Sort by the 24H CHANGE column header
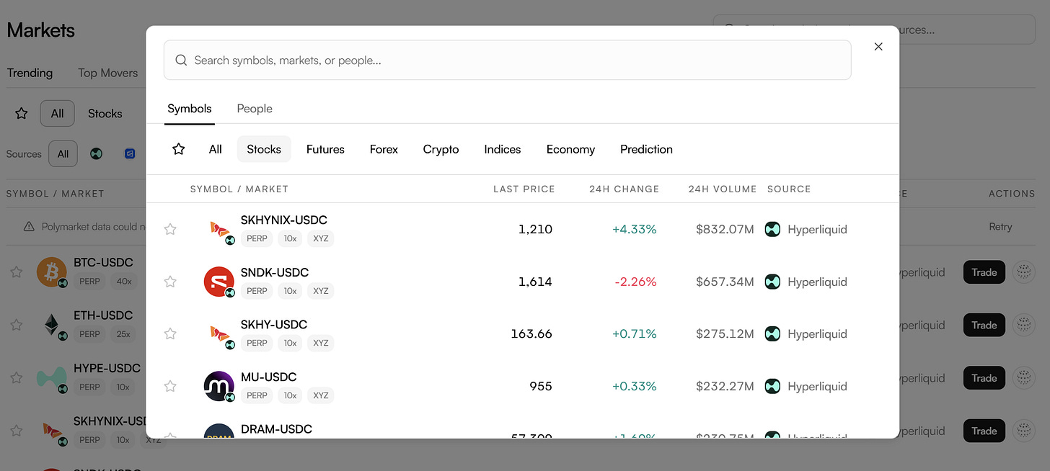Viewport: 1050px width, 471px height. point(624,189)
